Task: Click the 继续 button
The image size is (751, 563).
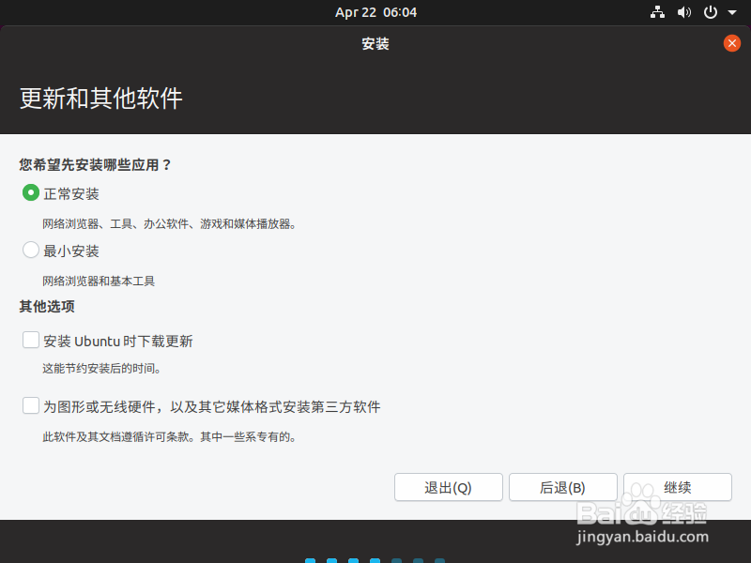Action: 677,487
